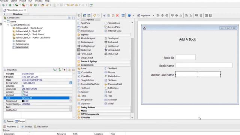Select JTable in the palette
Screen dimensions: 240x135
pos(82,96)
